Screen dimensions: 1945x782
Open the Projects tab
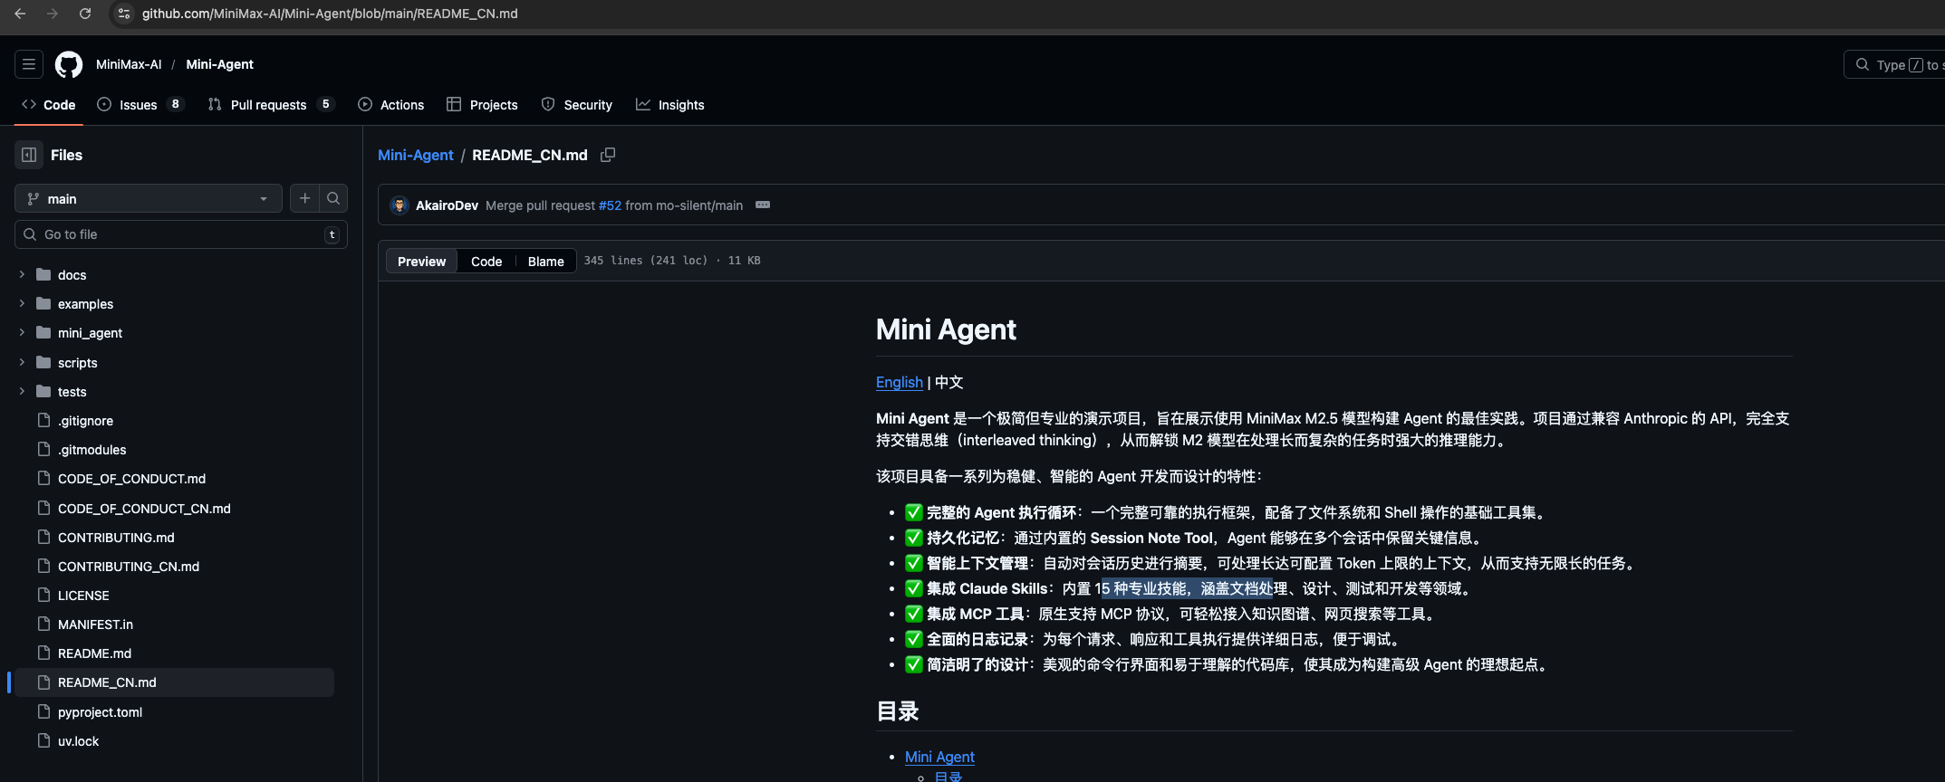482,105
